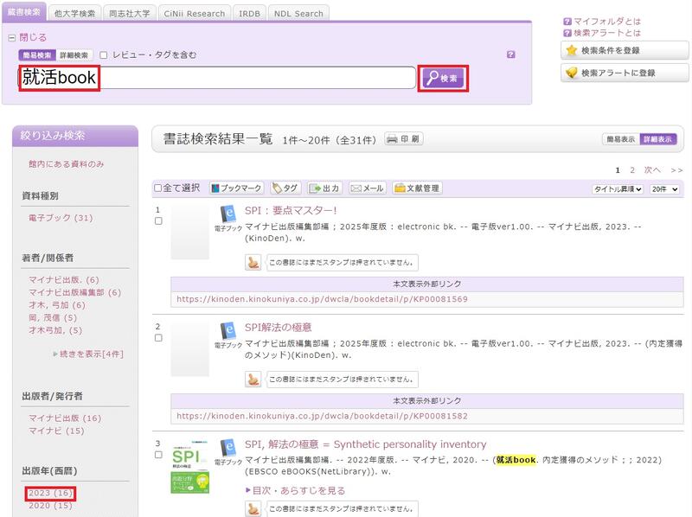Open the タイトル昇順 sort dropdown
The width and height of the screenshot is (692, 517).
tap(618, 189)
